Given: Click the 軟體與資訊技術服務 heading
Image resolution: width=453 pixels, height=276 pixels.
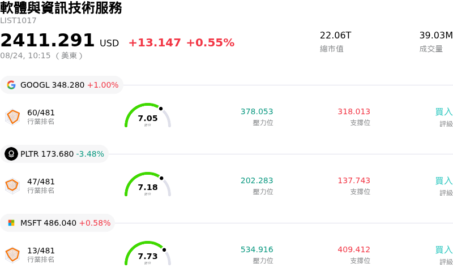Looking at the screenshot, I should pos(61,8).
